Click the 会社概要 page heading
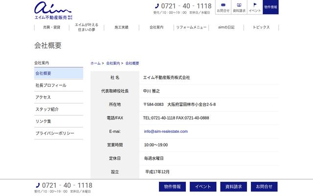This screenshot has width=313, height=196. pyautogui.click(x=48, y=46)
